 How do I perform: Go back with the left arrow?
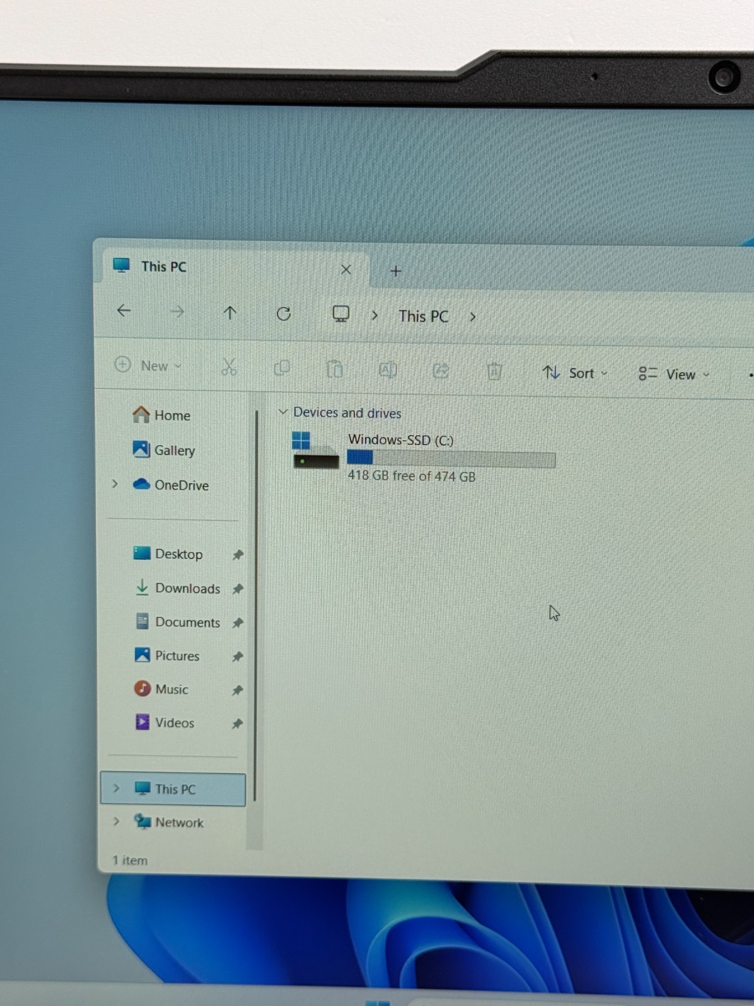tap(124, 311)
